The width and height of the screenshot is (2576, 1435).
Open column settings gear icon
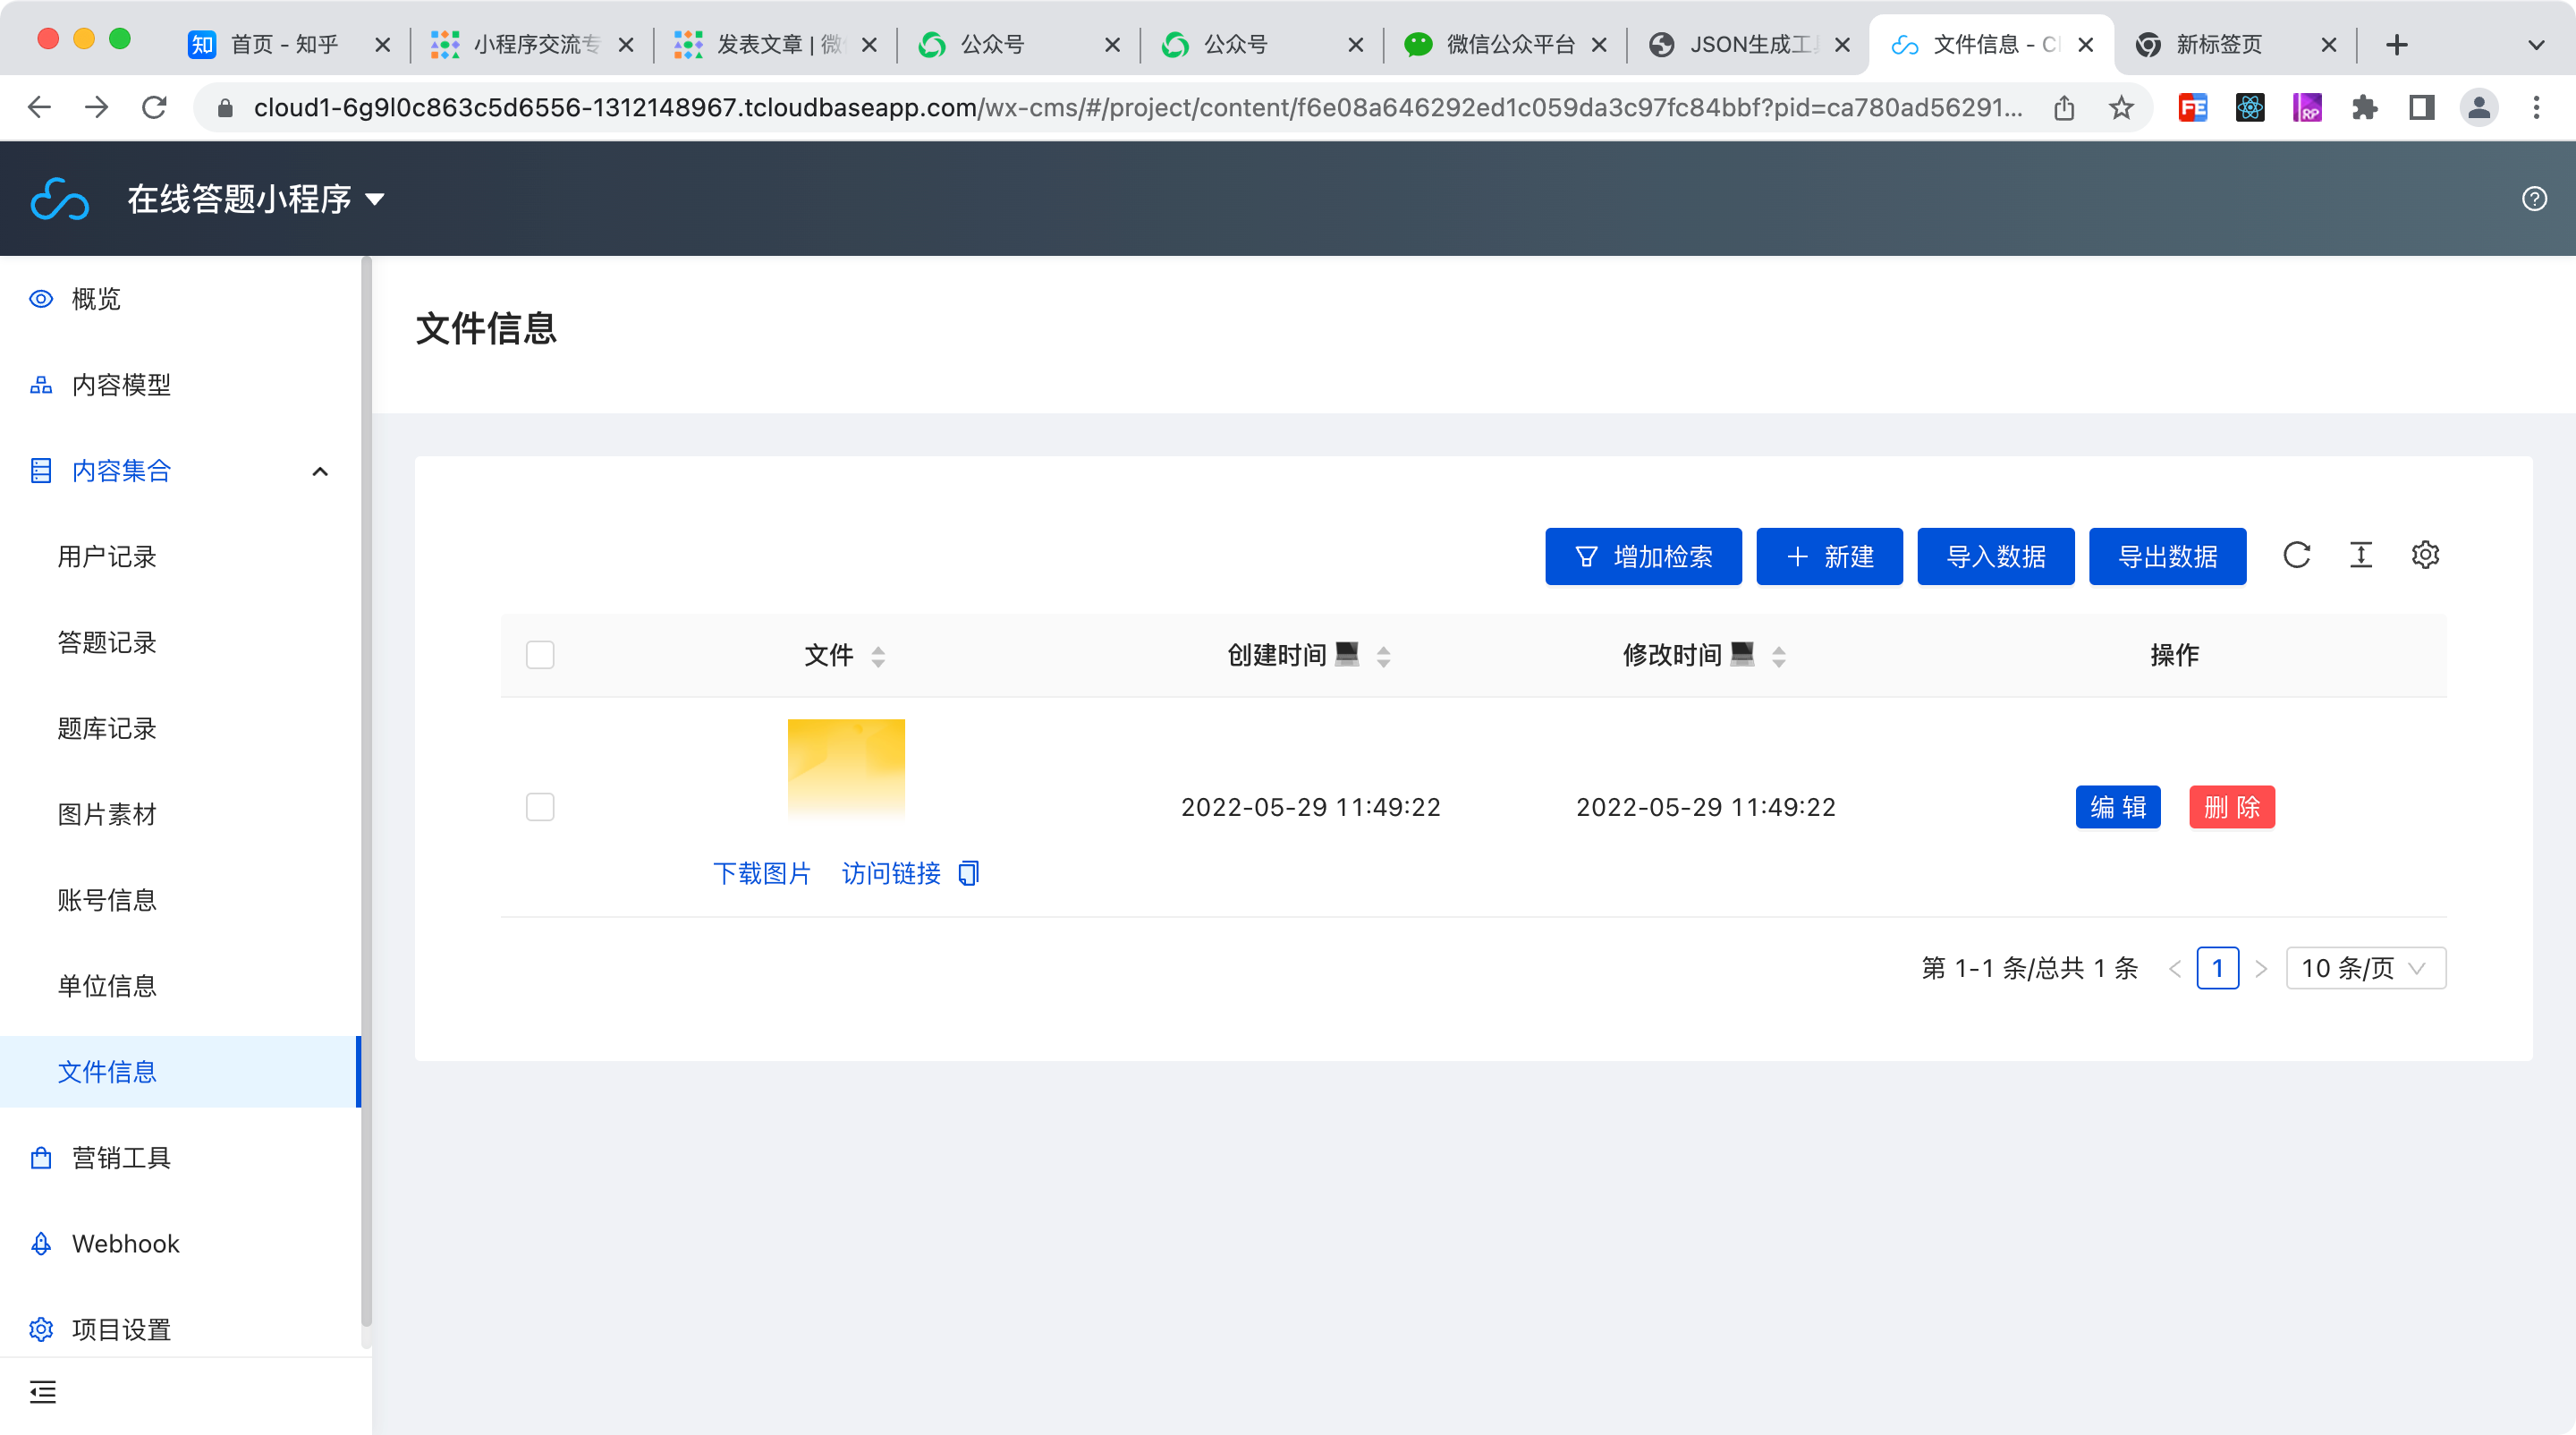[2425, 555]
